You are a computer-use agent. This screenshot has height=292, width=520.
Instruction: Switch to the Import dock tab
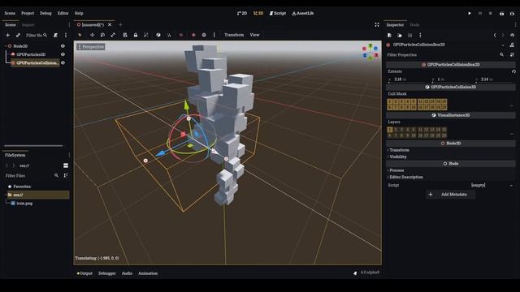28,25
